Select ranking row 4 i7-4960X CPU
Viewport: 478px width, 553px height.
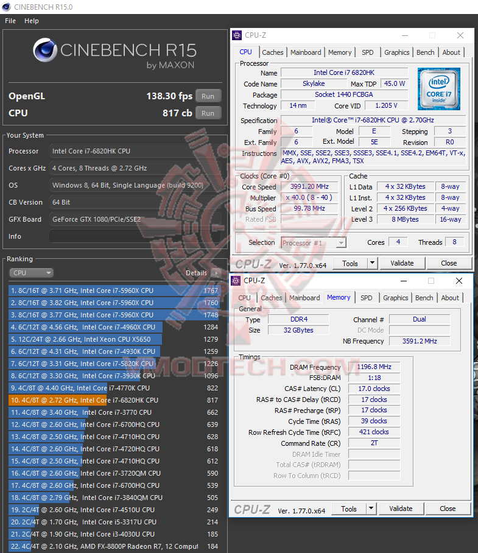(114, 327)
